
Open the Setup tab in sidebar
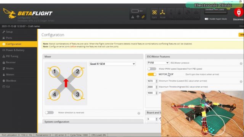(19, 32)
